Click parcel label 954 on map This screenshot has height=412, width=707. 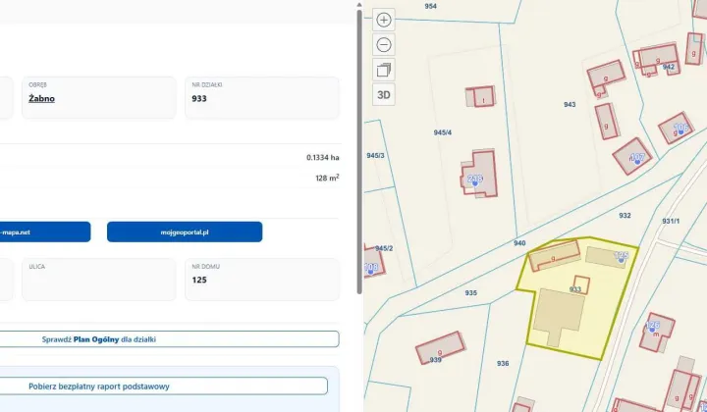431,6
